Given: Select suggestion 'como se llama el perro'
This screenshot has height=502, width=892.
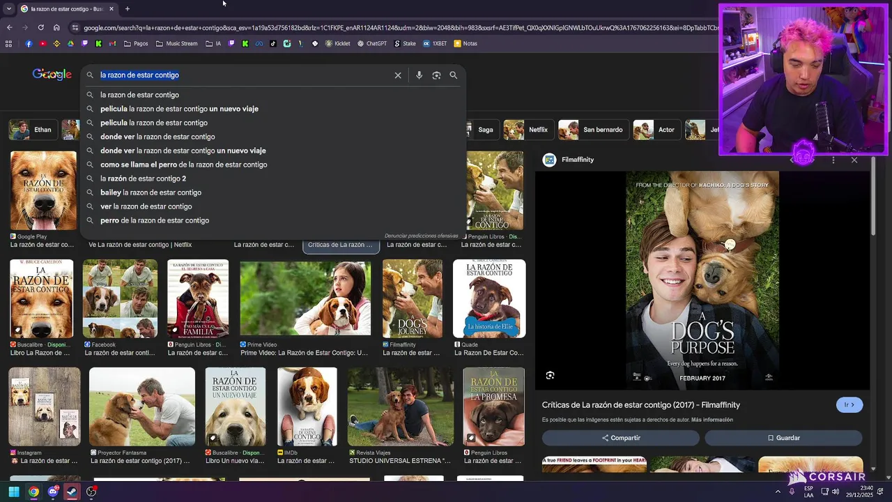Looking at the screenshot, I should (183, 165).
